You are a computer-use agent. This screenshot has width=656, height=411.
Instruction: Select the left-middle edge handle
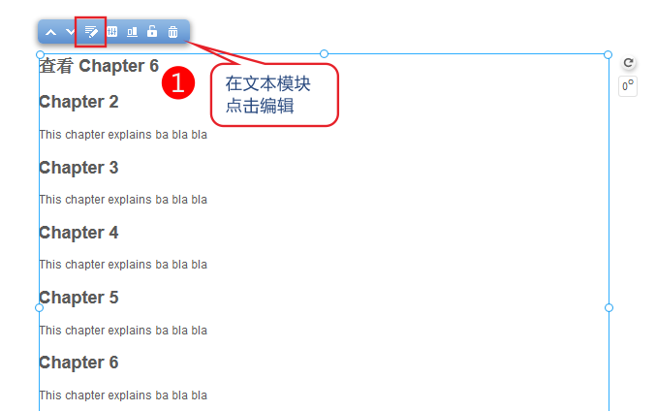click(40, 307)
